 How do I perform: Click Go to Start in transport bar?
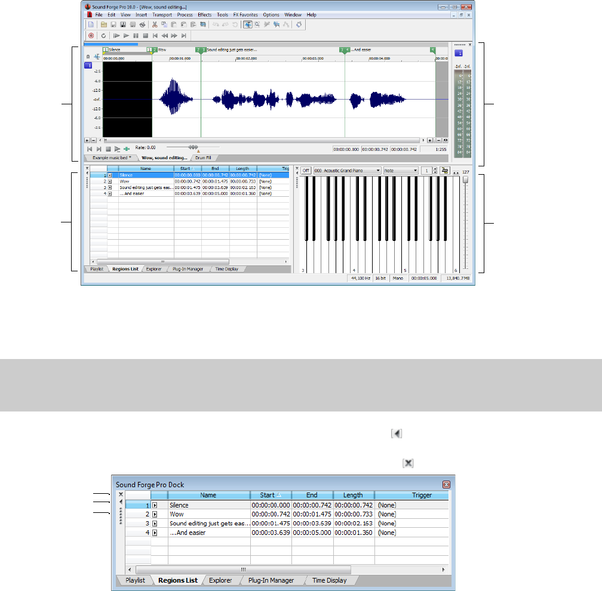tap(155, 36)
